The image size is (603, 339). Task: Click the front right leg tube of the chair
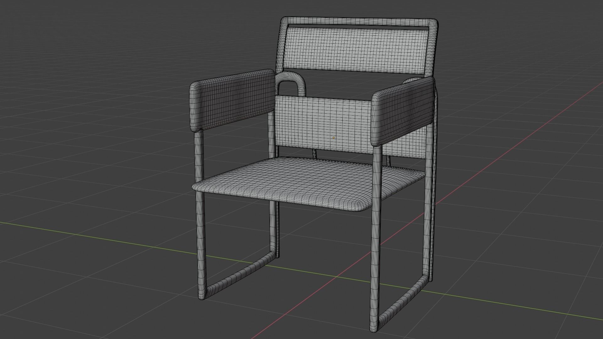(x=376, y=239)
